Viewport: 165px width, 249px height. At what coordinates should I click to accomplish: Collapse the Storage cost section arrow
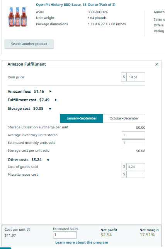pyautogui.click(x=50, y=109)
